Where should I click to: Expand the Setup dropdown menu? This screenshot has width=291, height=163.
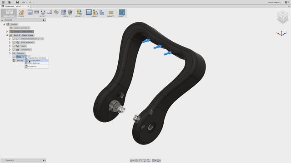coord(43,16)
